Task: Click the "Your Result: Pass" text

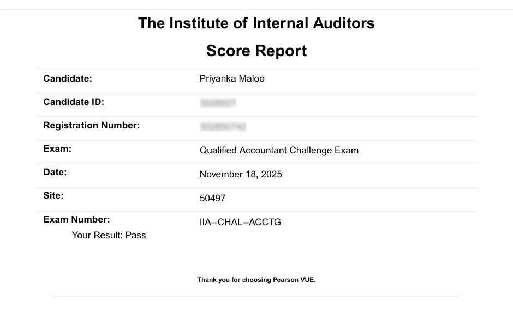Action: click(109, 236)
